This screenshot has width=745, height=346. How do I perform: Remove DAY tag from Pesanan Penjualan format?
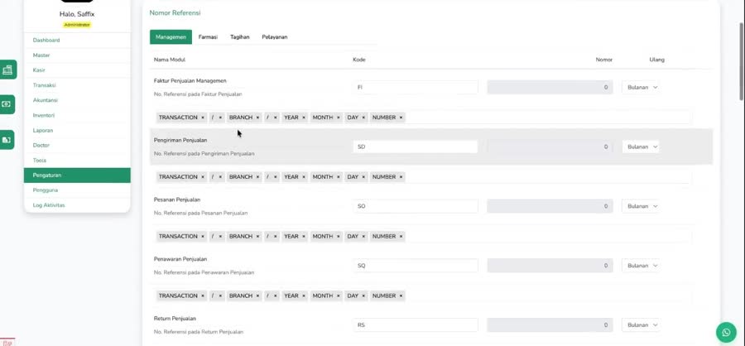pos(363,236)
